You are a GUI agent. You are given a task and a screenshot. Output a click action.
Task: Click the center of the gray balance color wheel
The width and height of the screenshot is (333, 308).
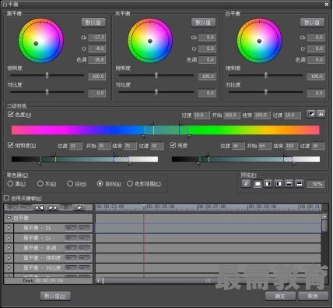pos(150,41)
